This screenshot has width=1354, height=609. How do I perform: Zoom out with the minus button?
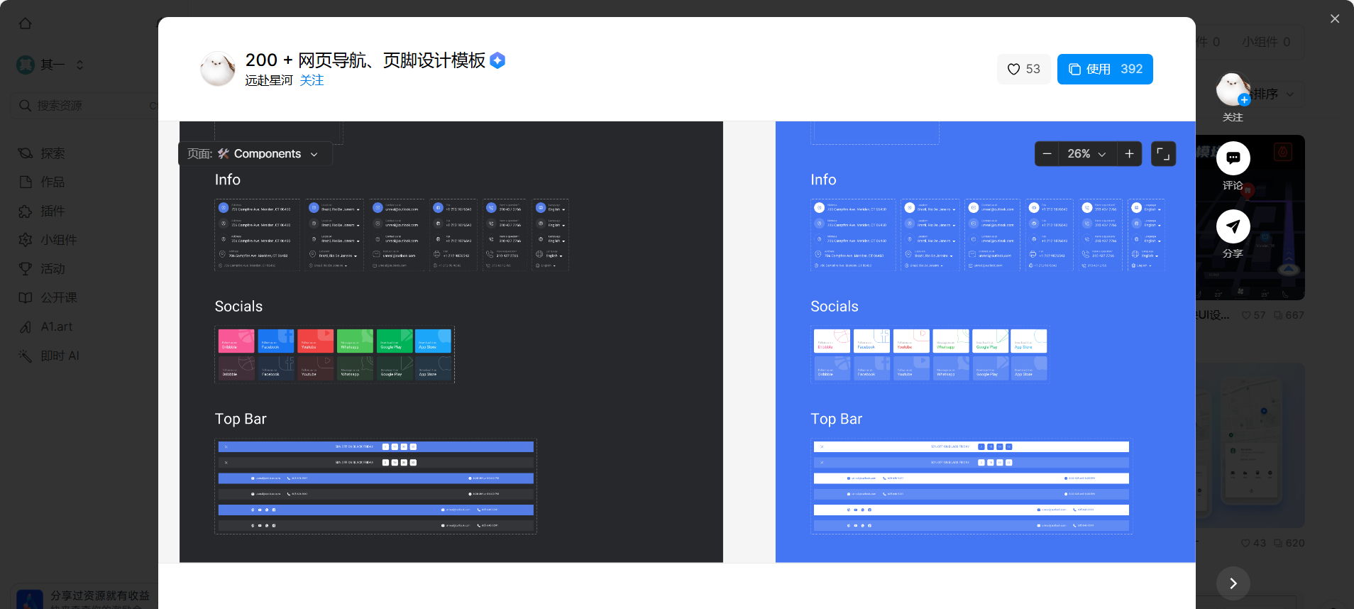1047,154
